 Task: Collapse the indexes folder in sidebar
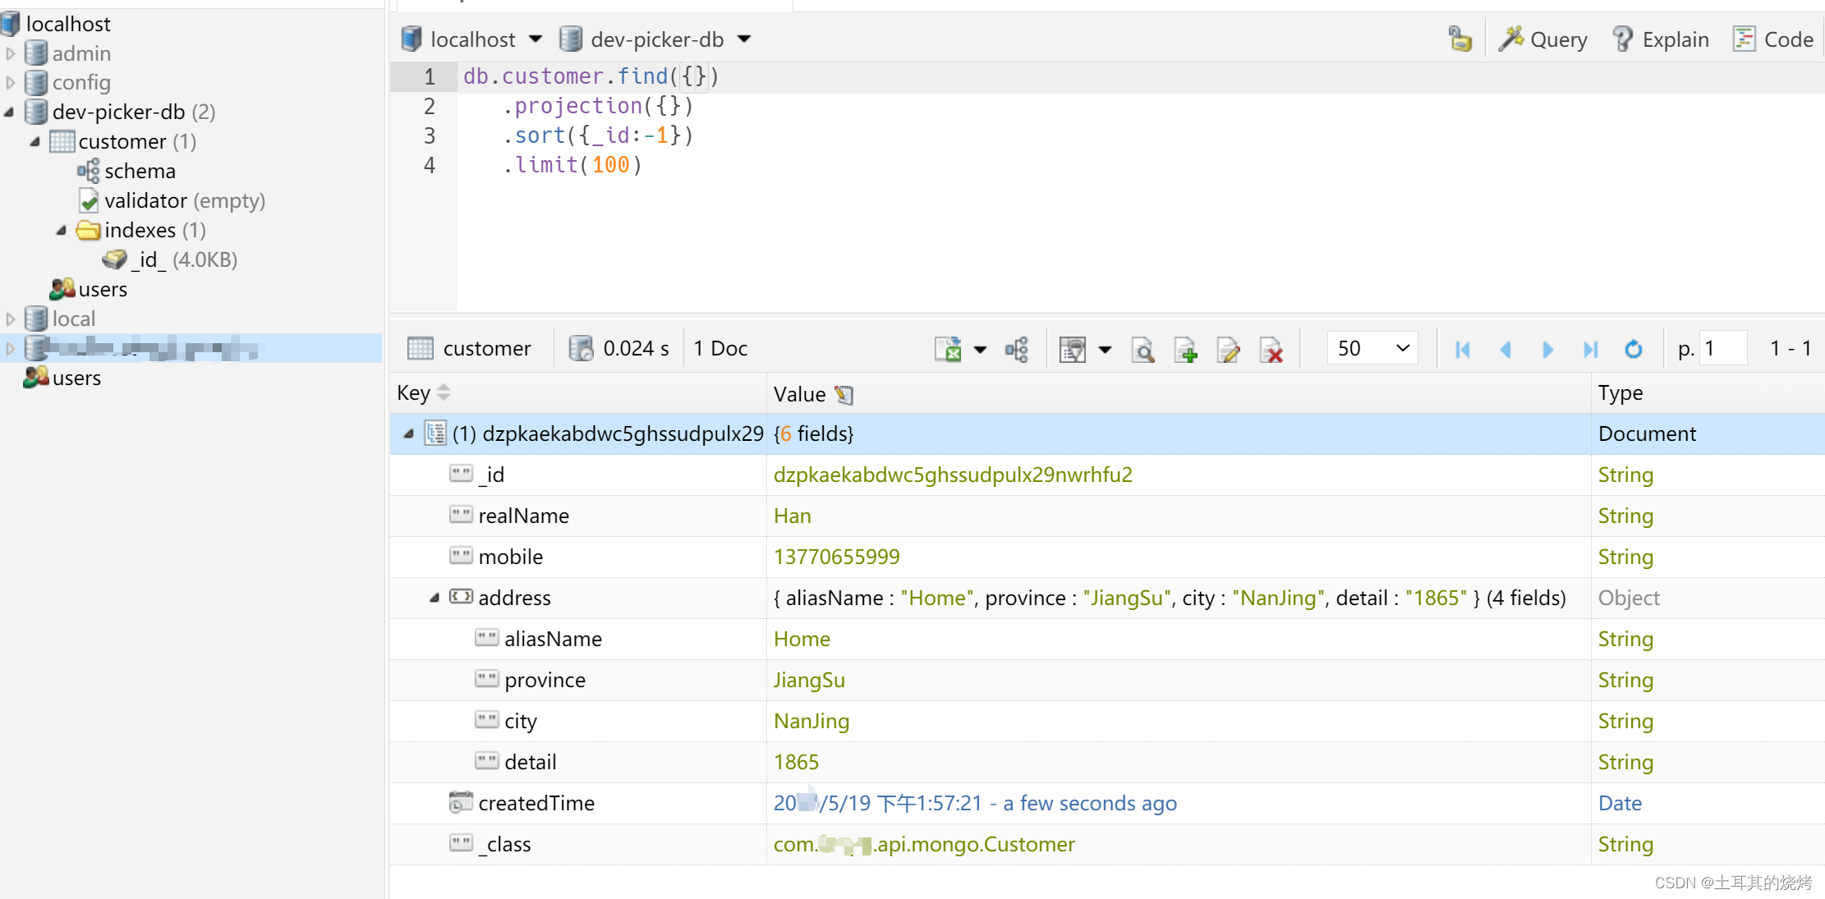tap(61, 231)
